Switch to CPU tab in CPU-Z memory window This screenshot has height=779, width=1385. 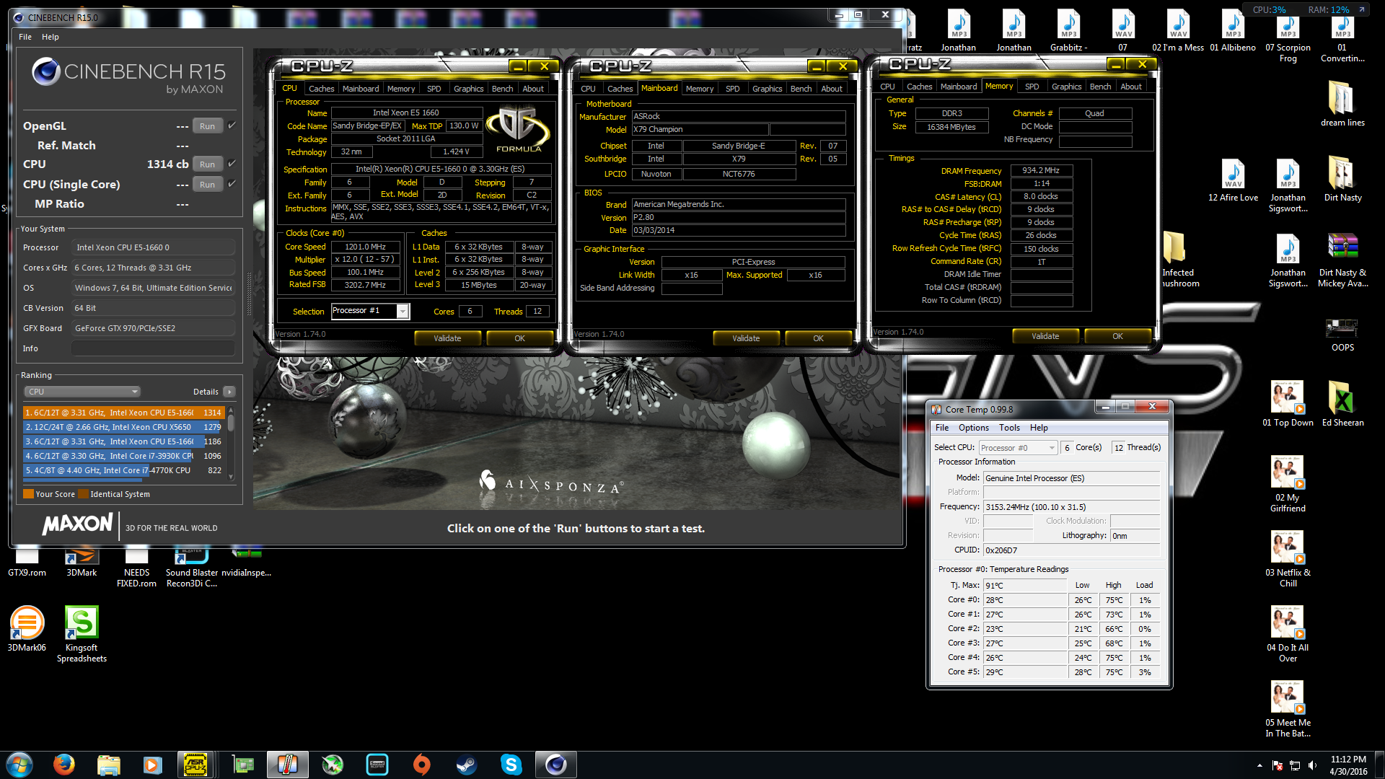887,87
